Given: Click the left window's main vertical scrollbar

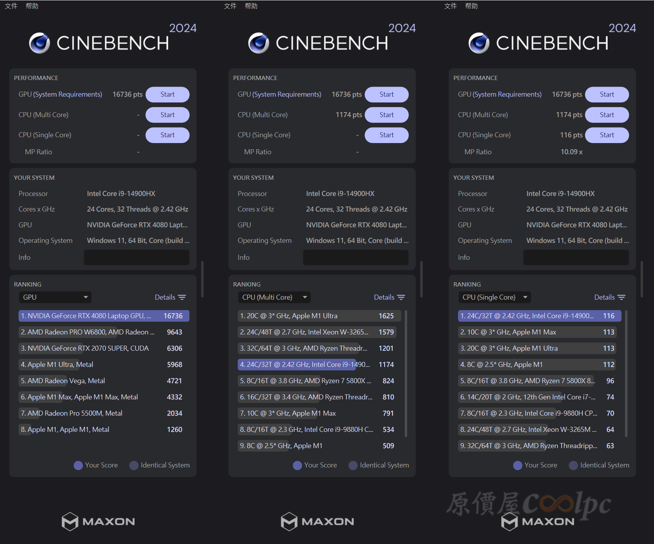Looking at the screenshot, I should (202, 279).
